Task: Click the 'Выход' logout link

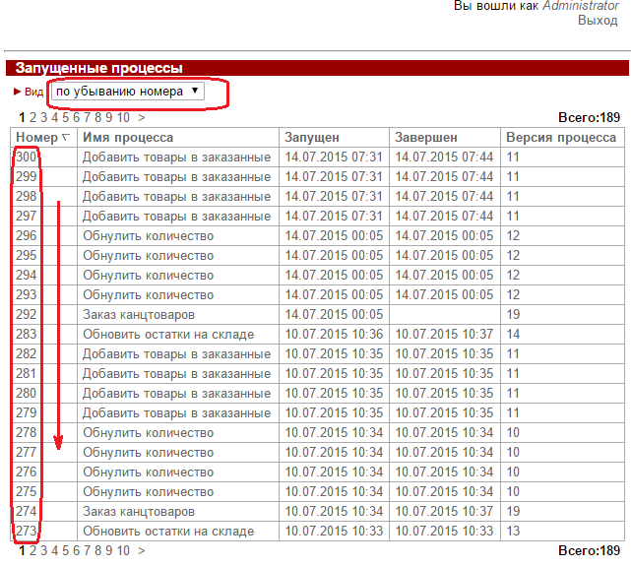Action: tap(598, 20)
